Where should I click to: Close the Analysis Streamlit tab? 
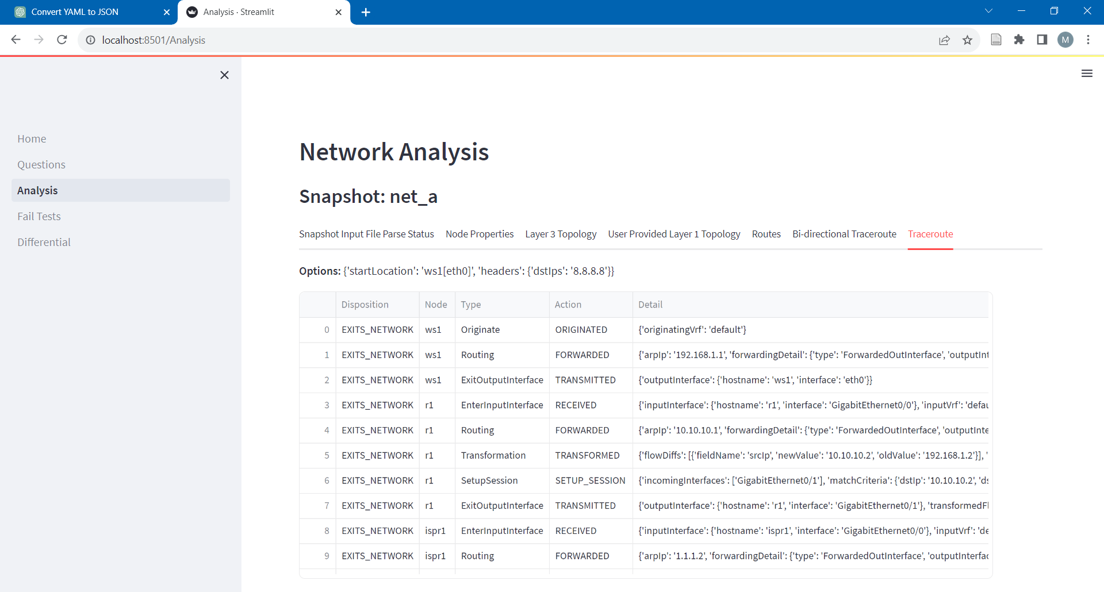(x=338, y=12)
